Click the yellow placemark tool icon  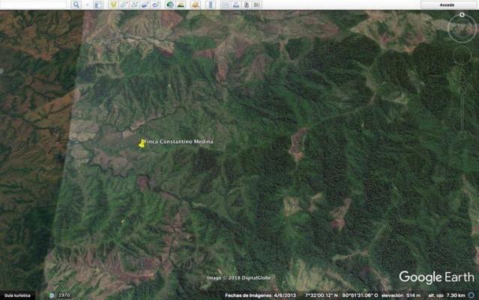pyautogui.click(x=113, y=4)
